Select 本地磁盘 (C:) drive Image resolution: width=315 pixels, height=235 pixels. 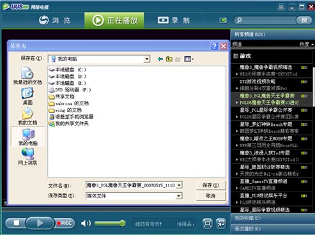[67, 70]
